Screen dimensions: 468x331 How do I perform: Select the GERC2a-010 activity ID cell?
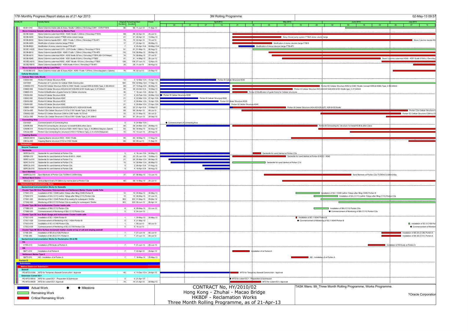point(29,153)
